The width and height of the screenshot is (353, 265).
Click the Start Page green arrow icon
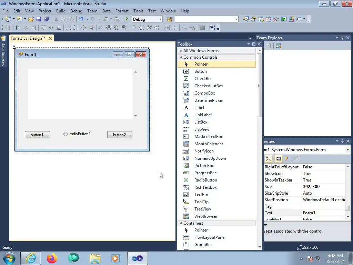(x=284, y=19)
